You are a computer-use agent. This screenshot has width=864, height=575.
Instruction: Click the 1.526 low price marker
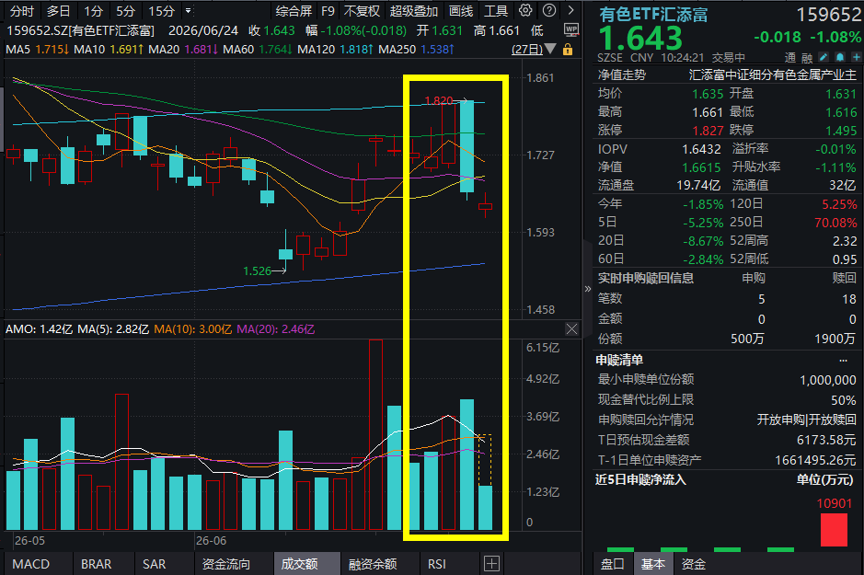[258, 271]
